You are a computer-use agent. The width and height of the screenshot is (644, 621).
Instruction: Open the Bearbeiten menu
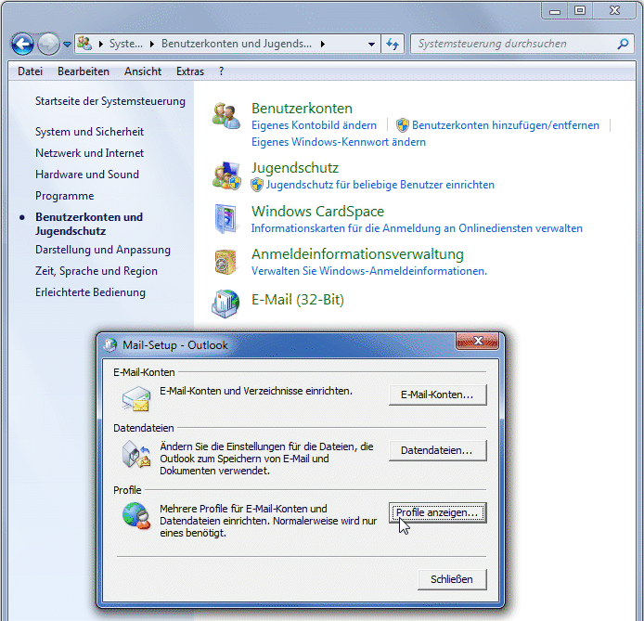coord(84,71)
